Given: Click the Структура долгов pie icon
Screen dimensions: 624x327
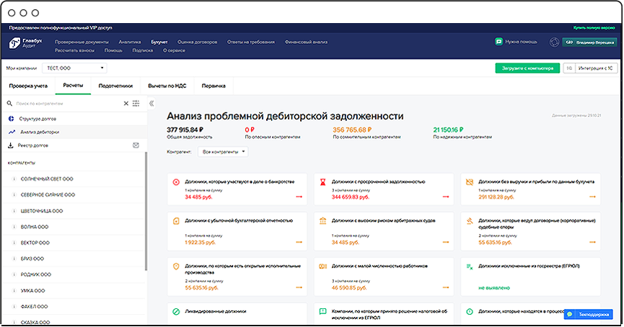Looking at the screenshot, I should tap(11, 119).
